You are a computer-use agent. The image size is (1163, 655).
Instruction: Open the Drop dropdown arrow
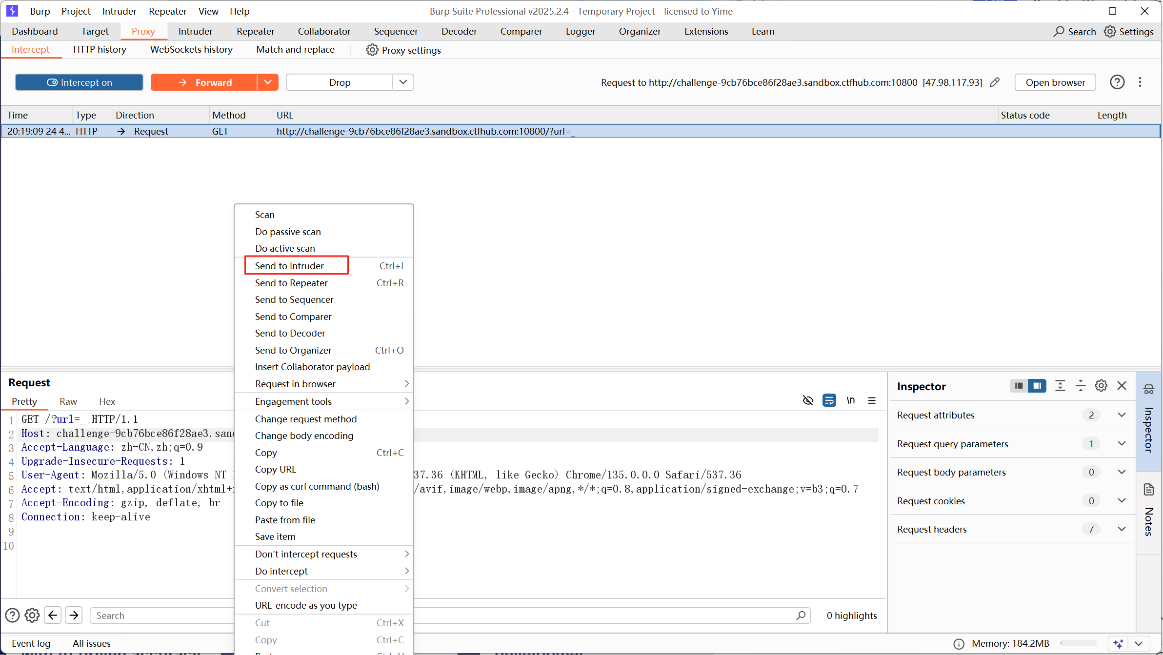pos(403,82)
